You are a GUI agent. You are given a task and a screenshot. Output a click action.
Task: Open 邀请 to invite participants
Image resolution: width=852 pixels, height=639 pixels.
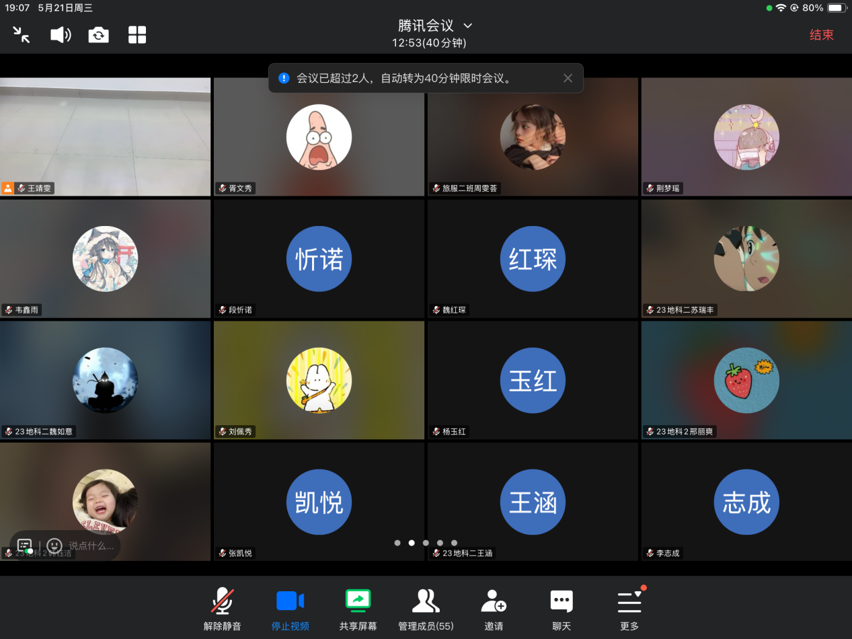click(x=494, y=609)
